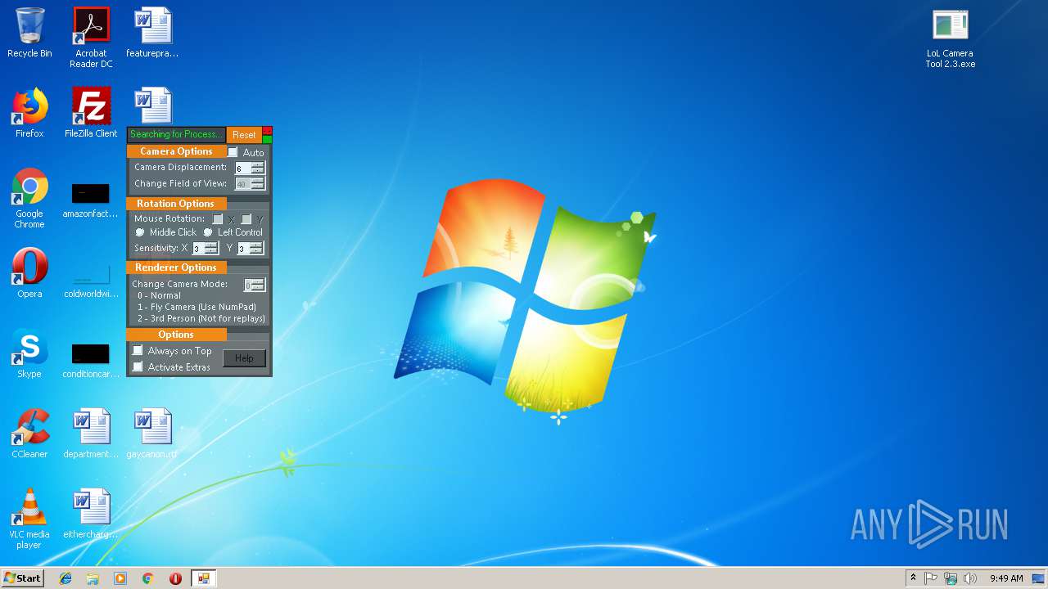Screen dimensions: 1048x589
Task: Click the Sensitivity Y value field
Action: [x=243, y=248]
